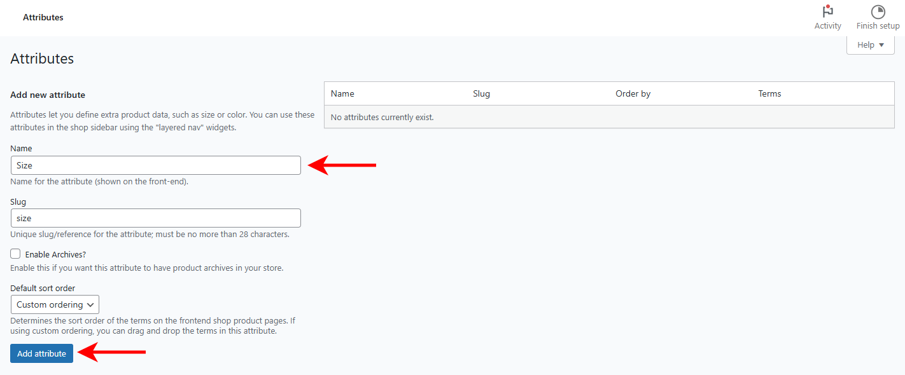Click the Attributes page heading
This screenshot has width=905, height=375.
click(42, 58)
